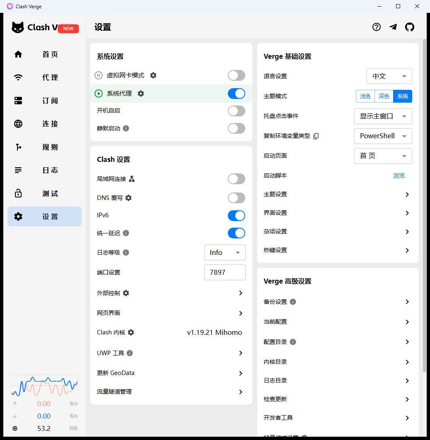
Task: Go to 测试 in the sidebar
Action: (x=45, y=194)
